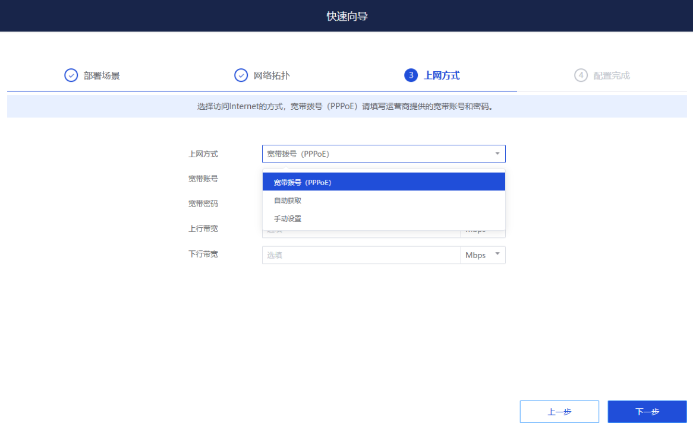Viewport: 693px width, 426px height.
Task: Click the 快速向导 title text
Action: (x=346, y=16)
